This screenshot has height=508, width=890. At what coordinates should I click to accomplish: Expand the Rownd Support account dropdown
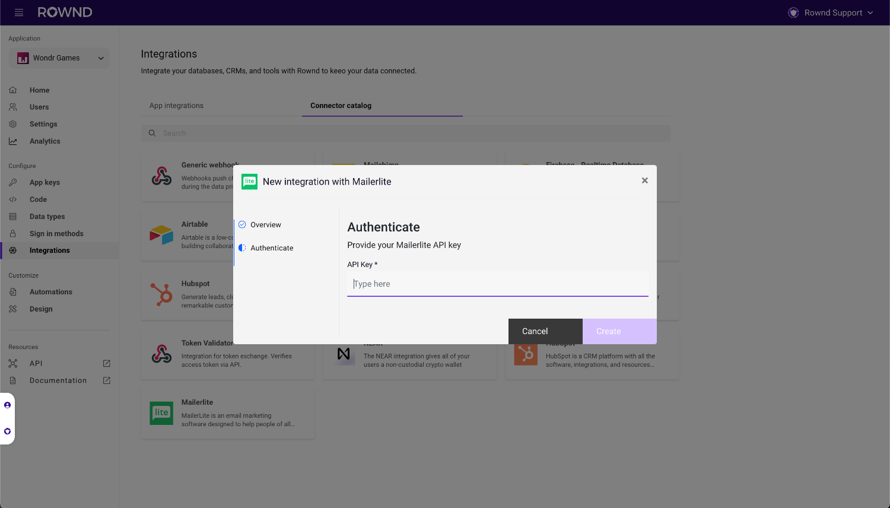point(831,12)
